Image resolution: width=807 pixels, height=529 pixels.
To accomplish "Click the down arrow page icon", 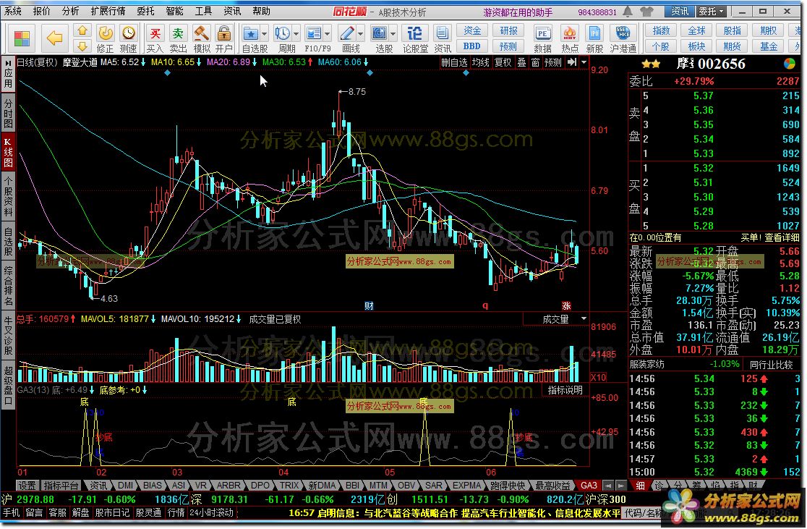I will [82, 46].
